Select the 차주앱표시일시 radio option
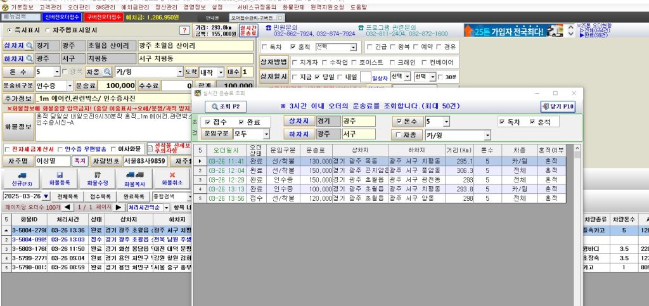The width and height of the screenshot is (649, 306). 48,30
